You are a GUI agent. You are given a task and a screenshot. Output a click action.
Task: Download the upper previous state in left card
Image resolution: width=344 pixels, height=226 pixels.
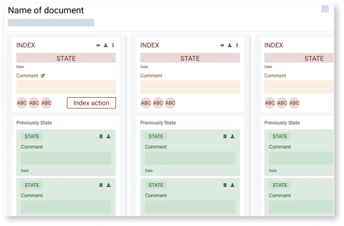pyautogui.click(x=108, y=136)
